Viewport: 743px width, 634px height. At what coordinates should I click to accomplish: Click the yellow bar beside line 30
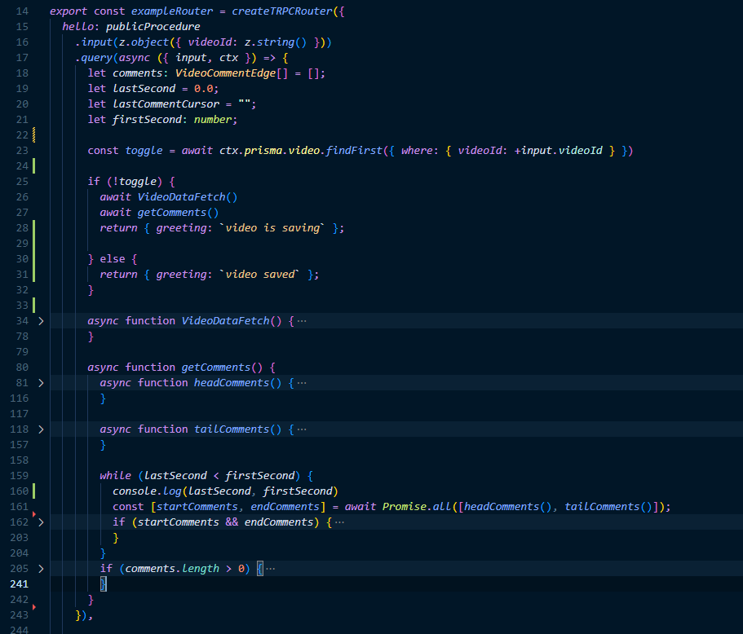coord(33,258)
